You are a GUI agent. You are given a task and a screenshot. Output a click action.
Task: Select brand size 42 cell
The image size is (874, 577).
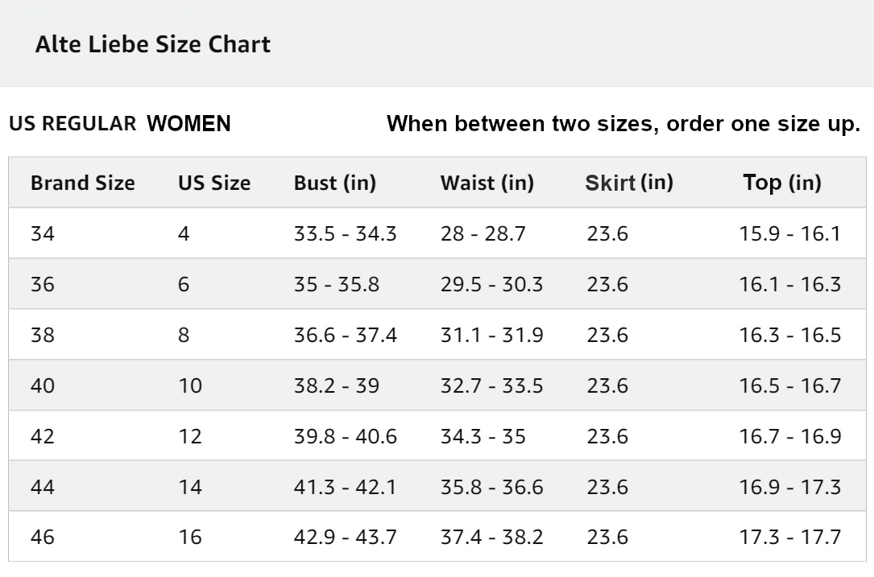[x=43, y=437]
